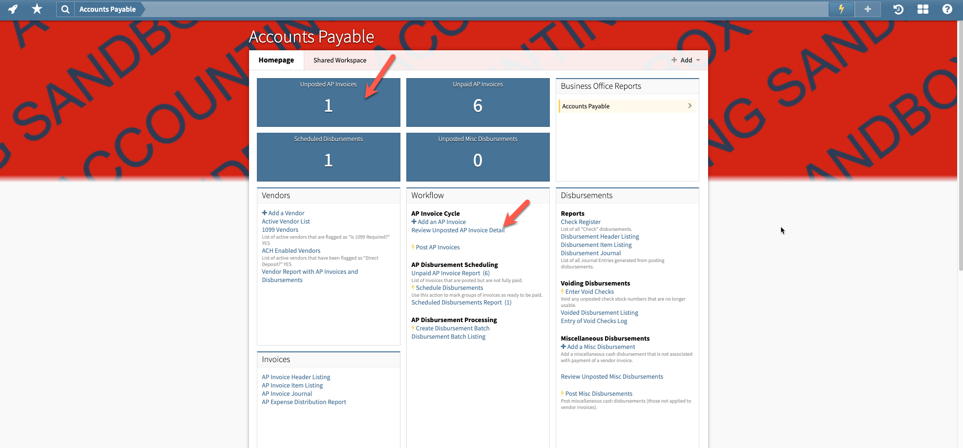Click the star favorites icon

pos(37,9)
